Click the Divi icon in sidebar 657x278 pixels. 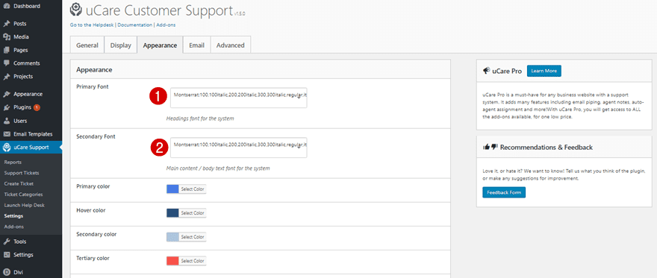[x=6, y=272]
